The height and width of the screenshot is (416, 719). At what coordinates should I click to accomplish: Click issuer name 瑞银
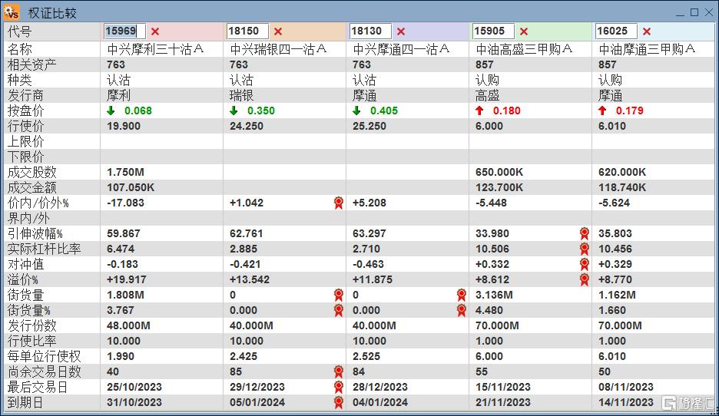(x=242, y=95)
